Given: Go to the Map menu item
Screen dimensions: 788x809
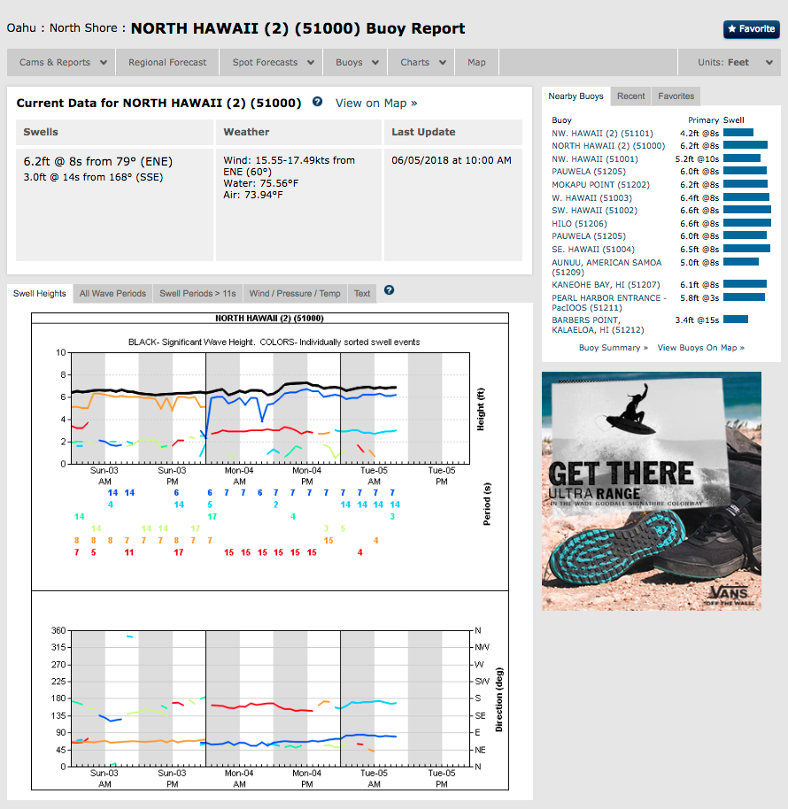Looking at the screenshot, I should pyautogui.click(x=476, y=63).
